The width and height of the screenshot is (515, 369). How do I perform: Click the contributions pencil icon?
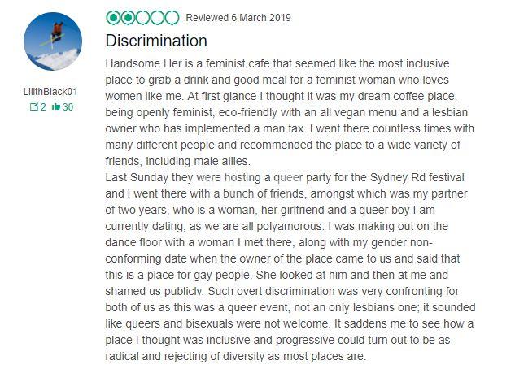[x=34, y=106]
